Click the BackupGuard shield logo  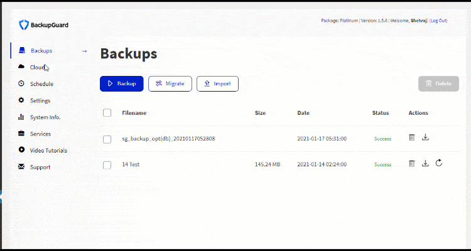pos(24,25)
